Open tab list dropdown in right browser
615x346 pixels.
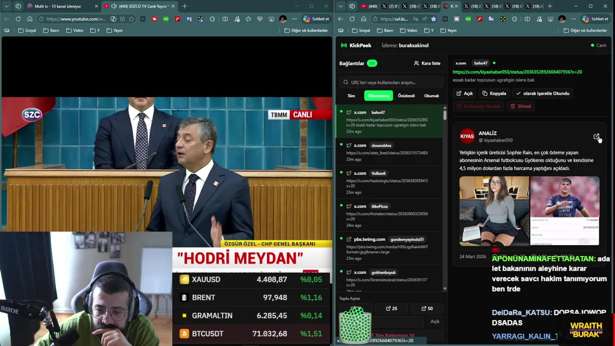[341, 6]
